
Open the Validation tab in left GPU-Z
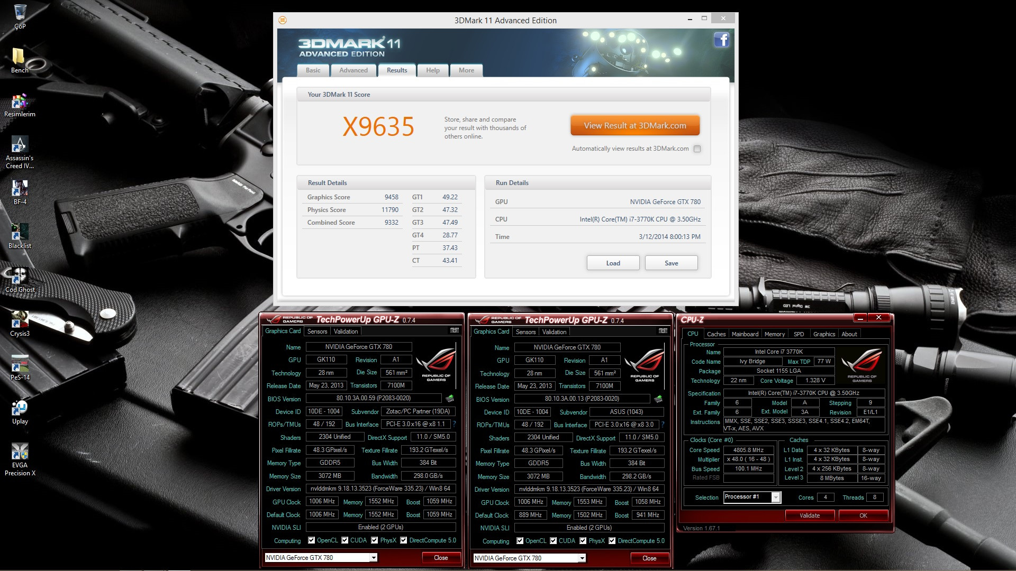(x=346, y=331)
